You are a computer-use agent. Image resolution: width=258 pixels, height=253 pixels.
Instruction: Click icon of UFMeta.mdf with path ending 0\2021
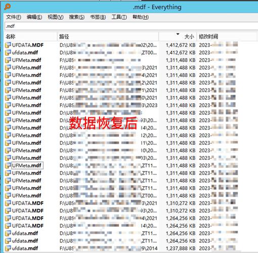pyautogui.click(x=8, y=98)
